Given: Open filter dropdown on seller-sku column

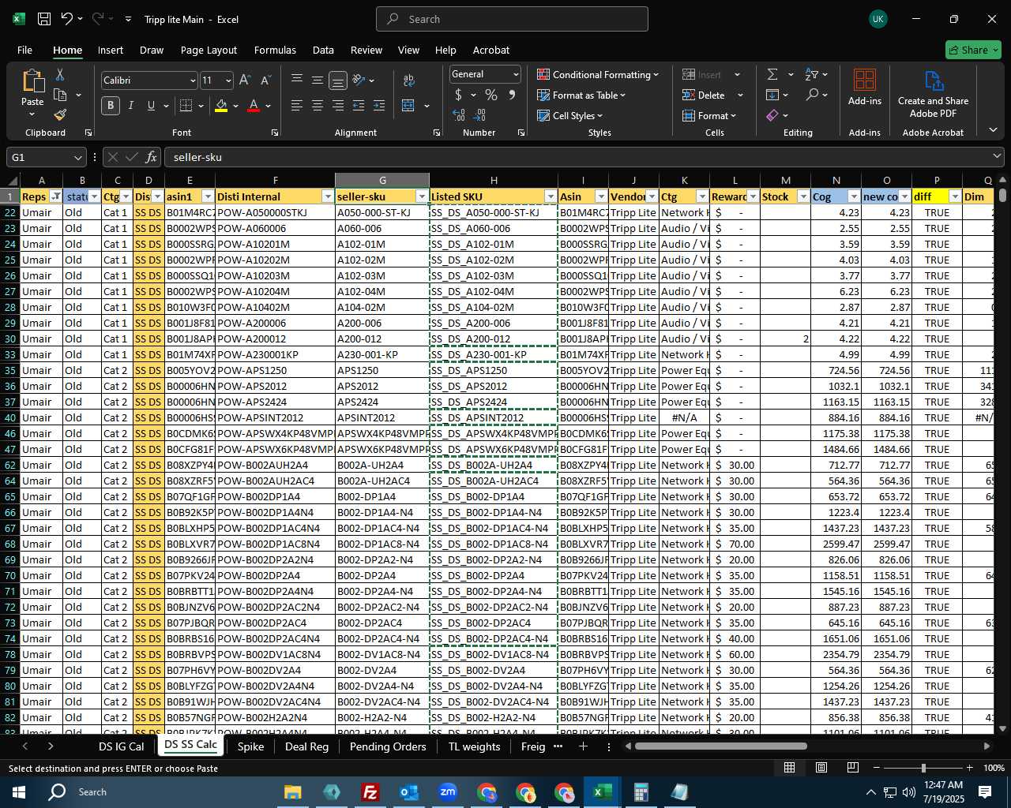Looking at the screenshot, I should point(422,196).
